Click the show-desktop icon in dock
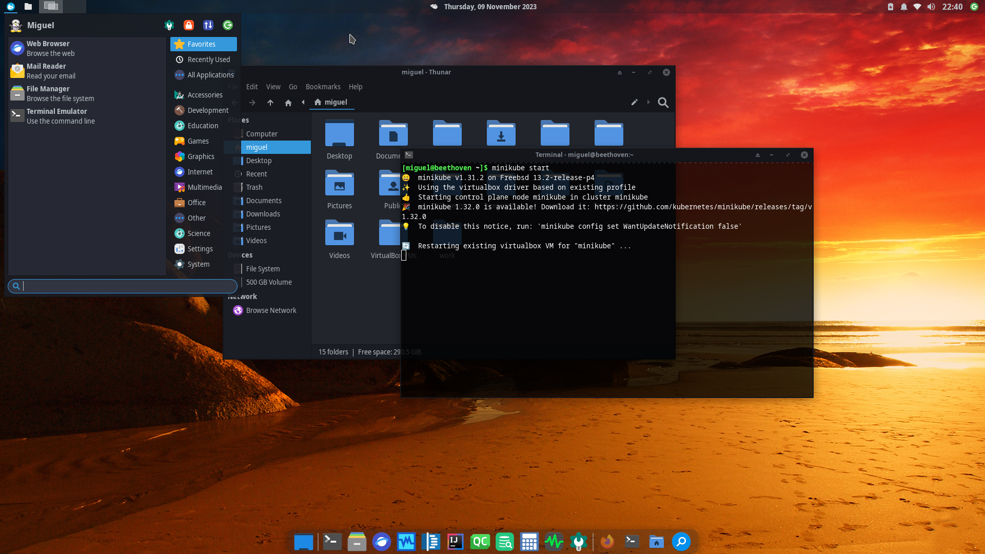The width and height of the screenshot is (985, 554). coord(304,542)
